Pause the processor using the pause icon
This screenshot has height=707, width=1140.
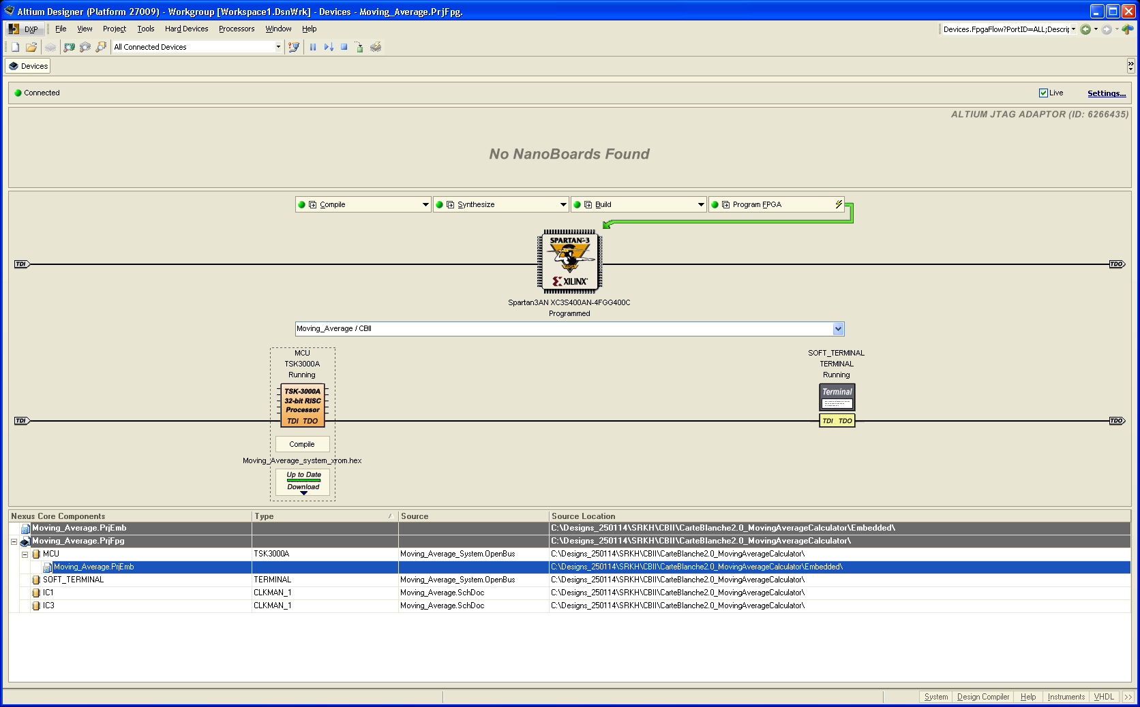[x=313, y=47]
